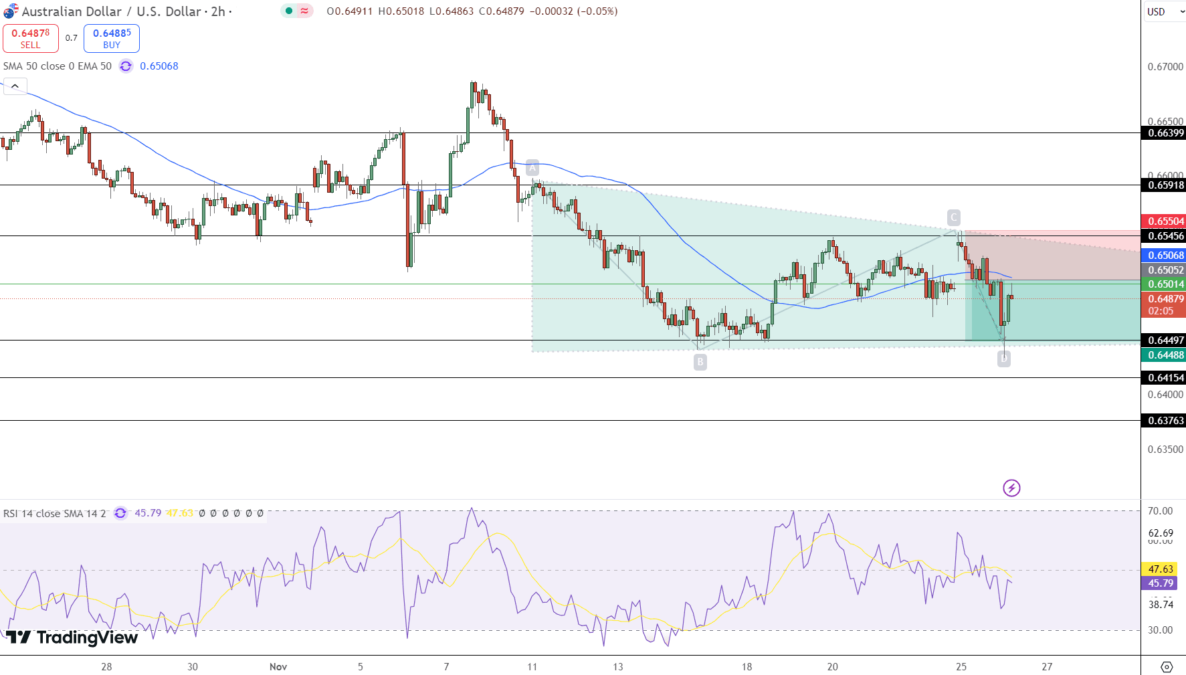This screenshot has width=1186, height=675.
Task: Click the SMA 50 indicator refresh icon
Action: coord(126,66)
